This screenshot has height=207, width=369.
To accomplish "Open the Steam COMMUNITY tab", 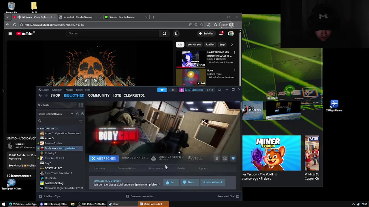I will pos(99,95).
